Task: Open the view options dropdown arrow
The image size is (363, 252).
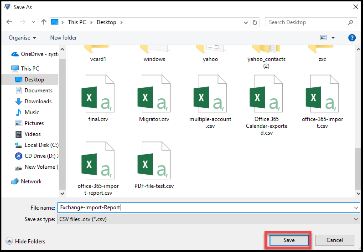Action: click(x=333, y=38)
